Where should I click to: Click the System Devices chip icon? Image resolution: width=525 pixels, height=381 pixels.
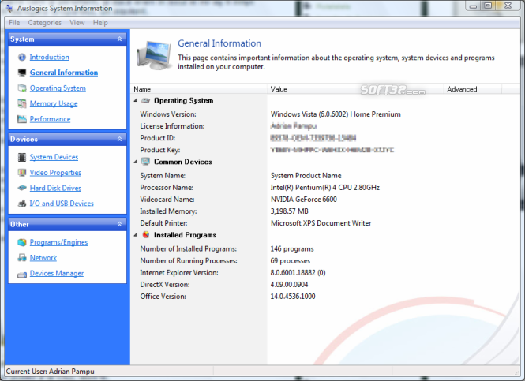click(x=22, y=157)
